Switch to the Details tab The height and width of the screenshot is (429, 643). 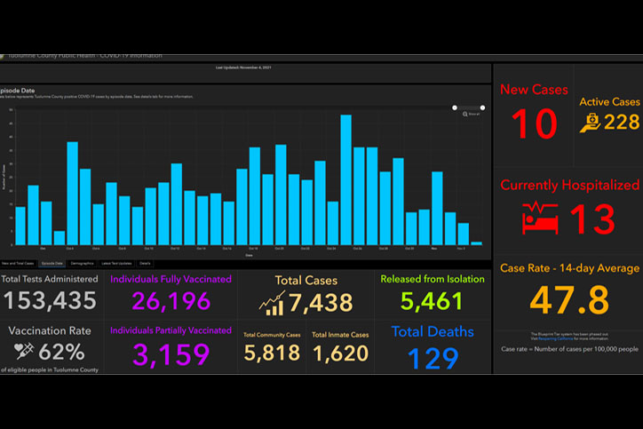pyautogui.click(x=145, y=263)
